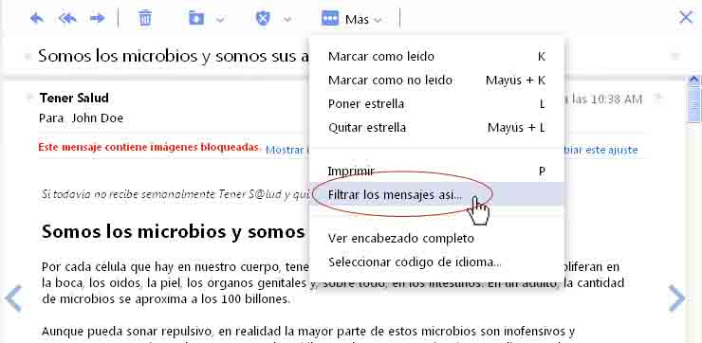Select Imprimir from the menu
Image resolution: width=702 pixels, height=343 pixels.
(x=436, y=171)
